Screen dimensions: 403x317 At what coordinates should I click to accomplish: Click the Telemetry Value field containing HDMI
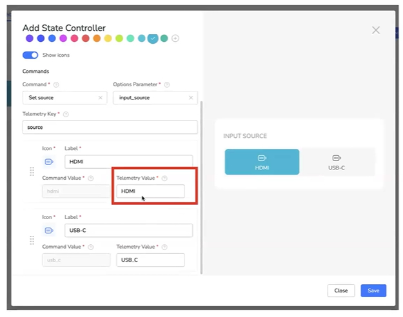pyautogui.click(x=150, y=191)
